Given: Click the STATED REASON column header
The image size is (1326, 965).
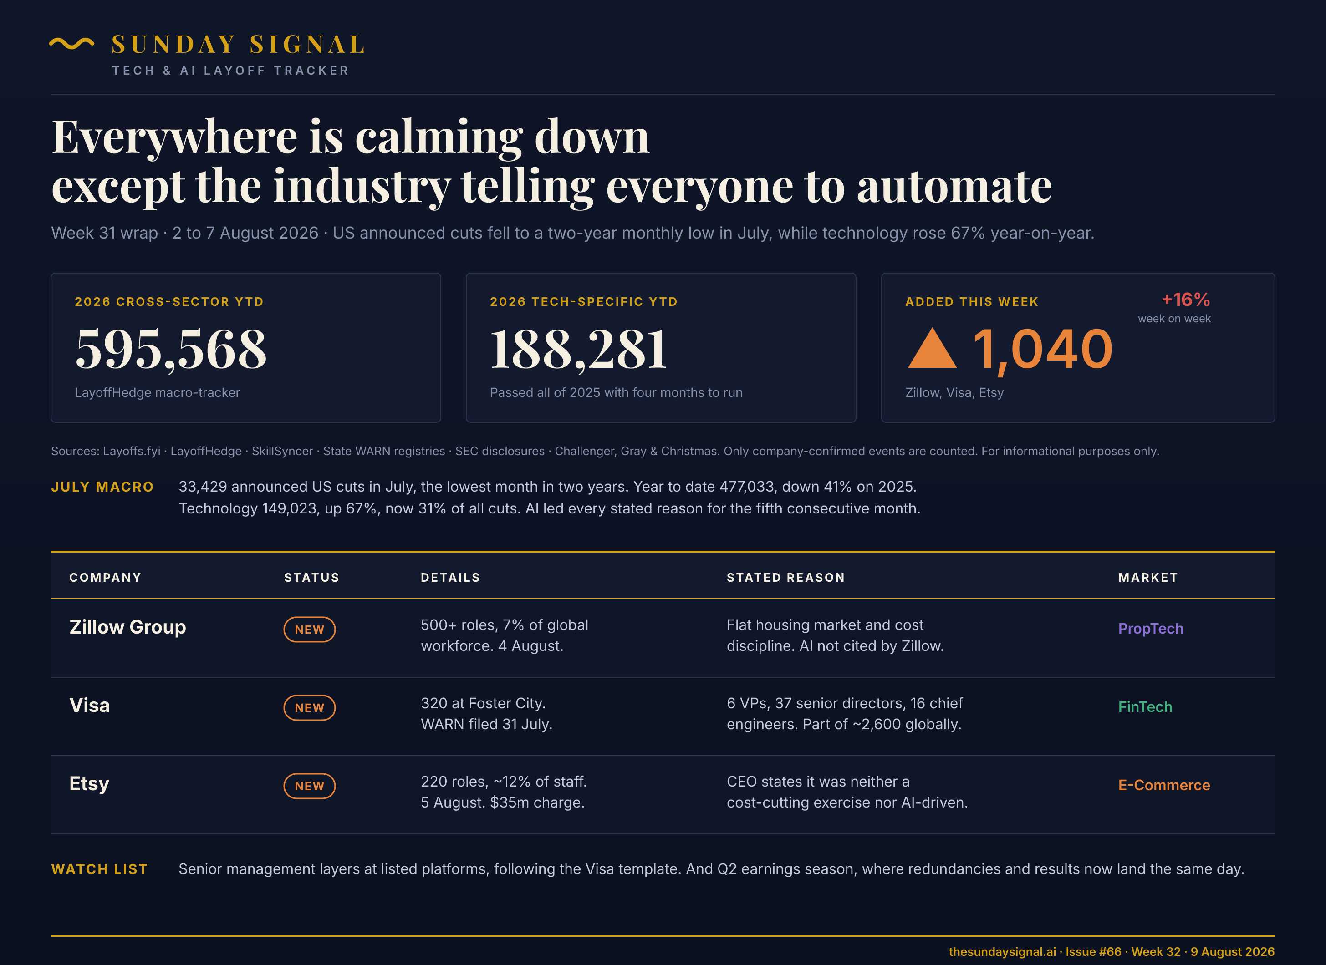Looking at the screenshot, I should pyautogui.click(x=786, y=578).
